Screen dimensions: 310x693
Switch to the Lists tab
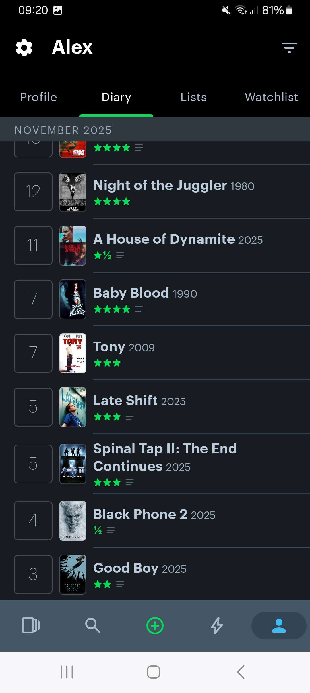[193, 97]
